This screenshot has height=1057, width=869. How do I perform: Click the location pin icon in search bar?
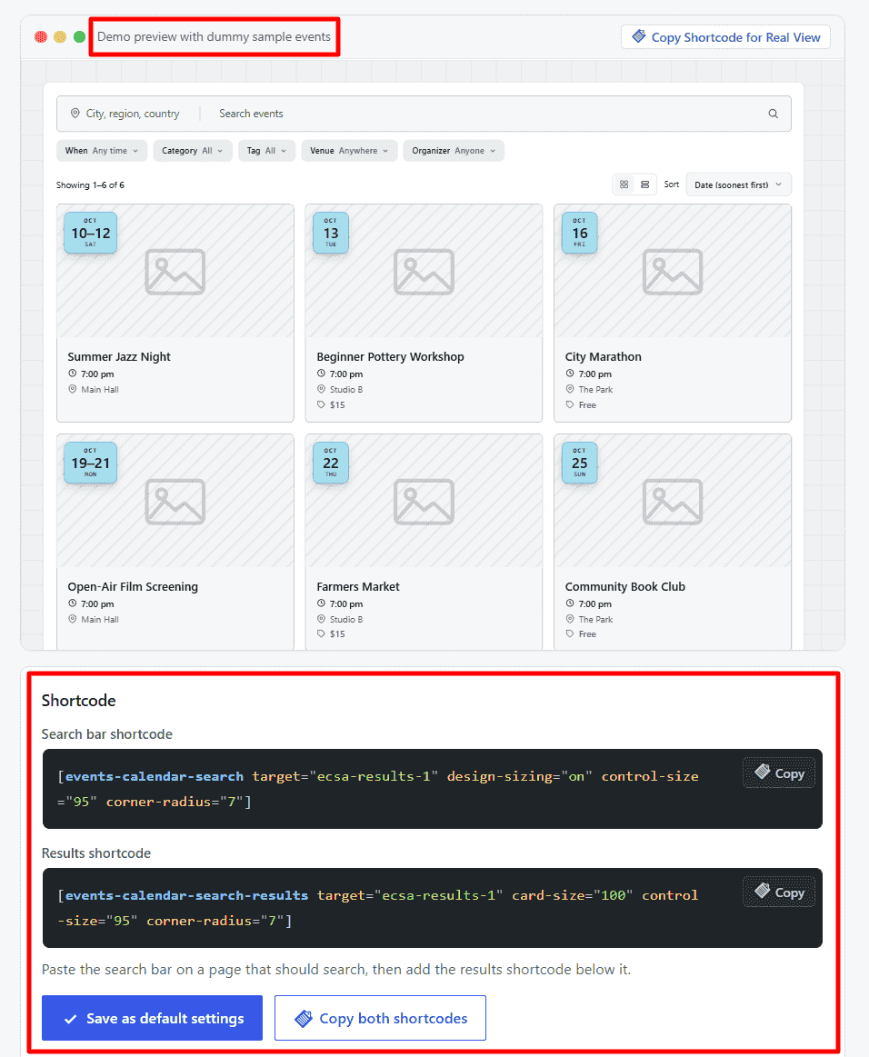(75, 114)
